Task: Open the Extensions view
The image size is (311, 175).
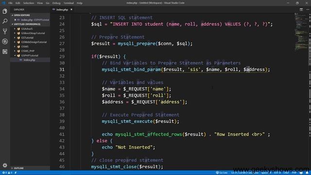Action: tap(5, 52)
